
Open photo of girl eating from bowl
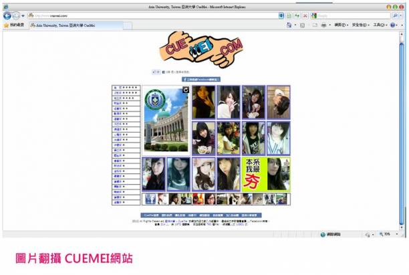click(203, 139)
